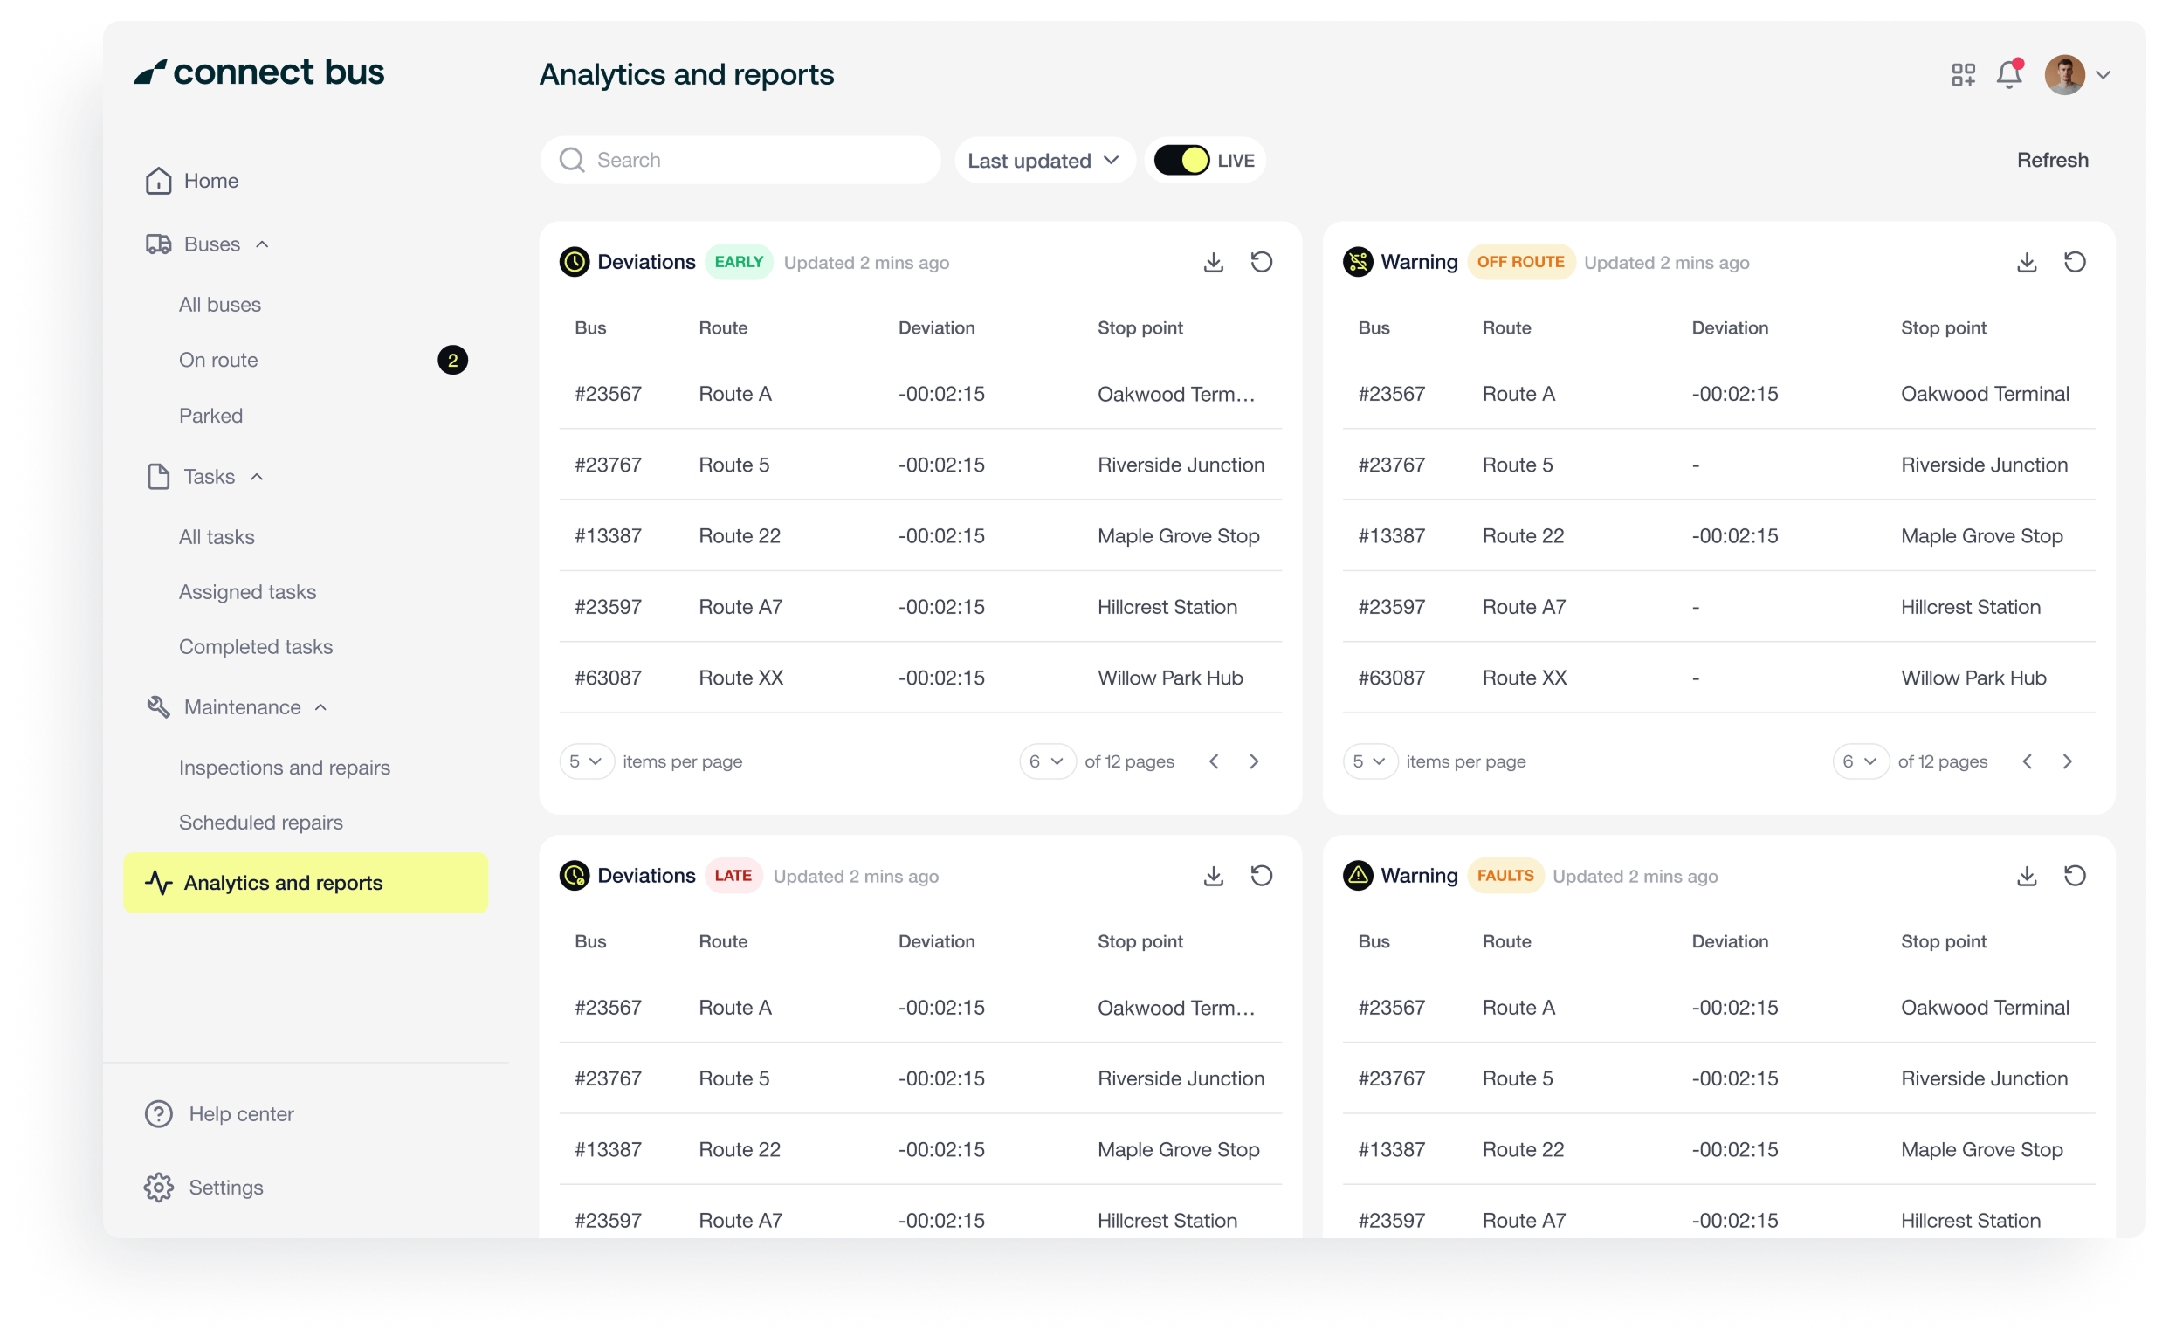Open items per page dropdown in EARLY card
This screenshot has width=2169, height=1343.
[586, 761]
